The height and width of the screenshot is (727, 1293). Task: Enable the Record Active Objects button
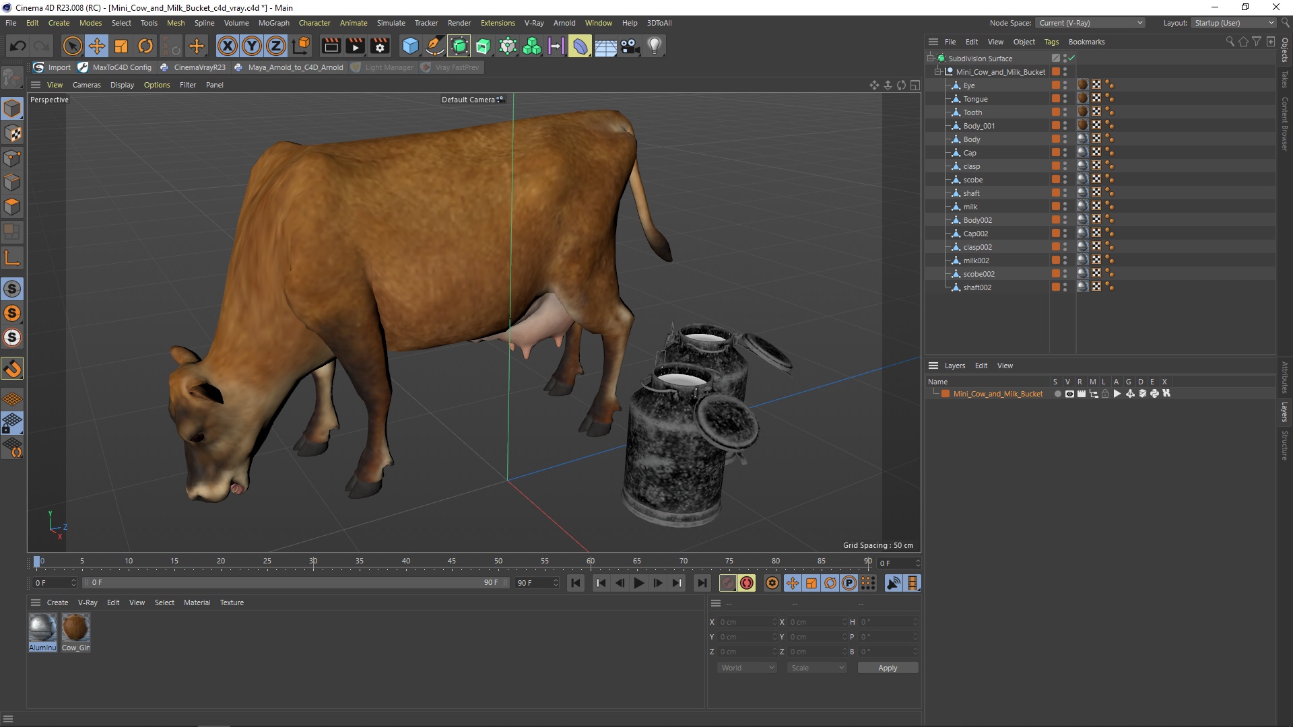click(x=727, y=583)
